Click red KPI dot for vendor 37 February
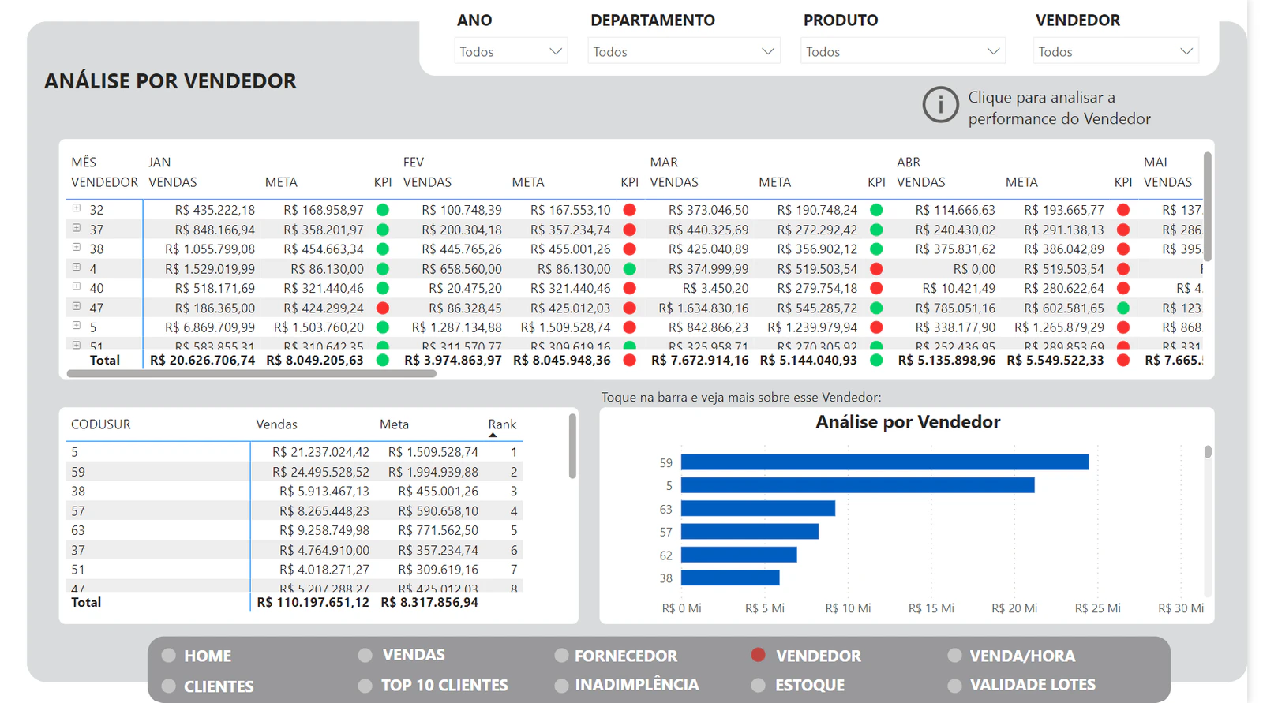The image size is (1263, 703). tap(630, 230)
